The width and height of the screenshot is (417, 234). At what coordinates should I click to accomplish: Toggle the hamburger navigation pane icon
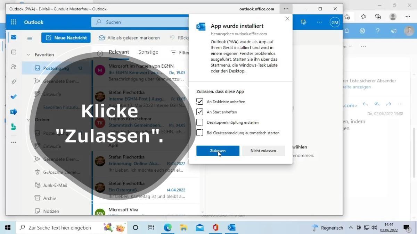[x=30, y=38]
